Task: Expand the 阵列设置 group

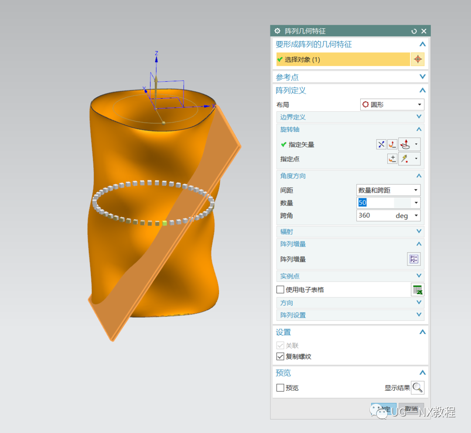Action: point(419,315)
